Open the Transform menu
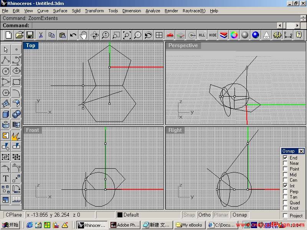This screenshot has height=230, width=307. point(94,11)
